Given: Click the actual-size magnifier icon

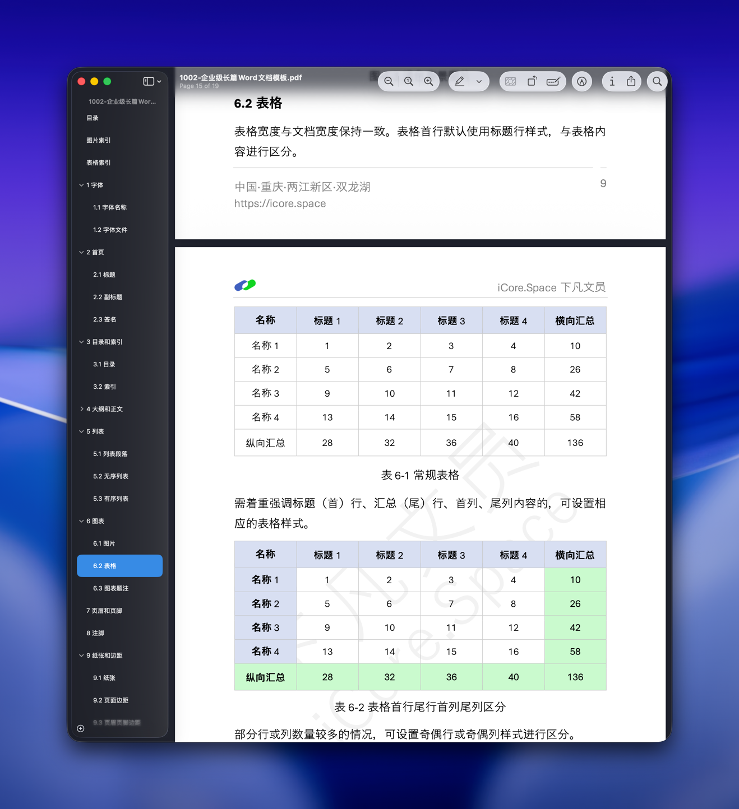Looking at the screenshot, I should (x=409, y=81).
